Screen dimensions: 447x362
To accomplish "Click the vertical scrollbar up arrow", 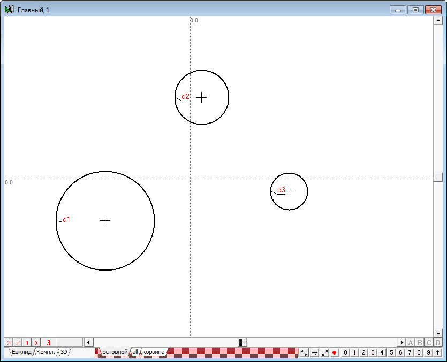I will (438, 20).
